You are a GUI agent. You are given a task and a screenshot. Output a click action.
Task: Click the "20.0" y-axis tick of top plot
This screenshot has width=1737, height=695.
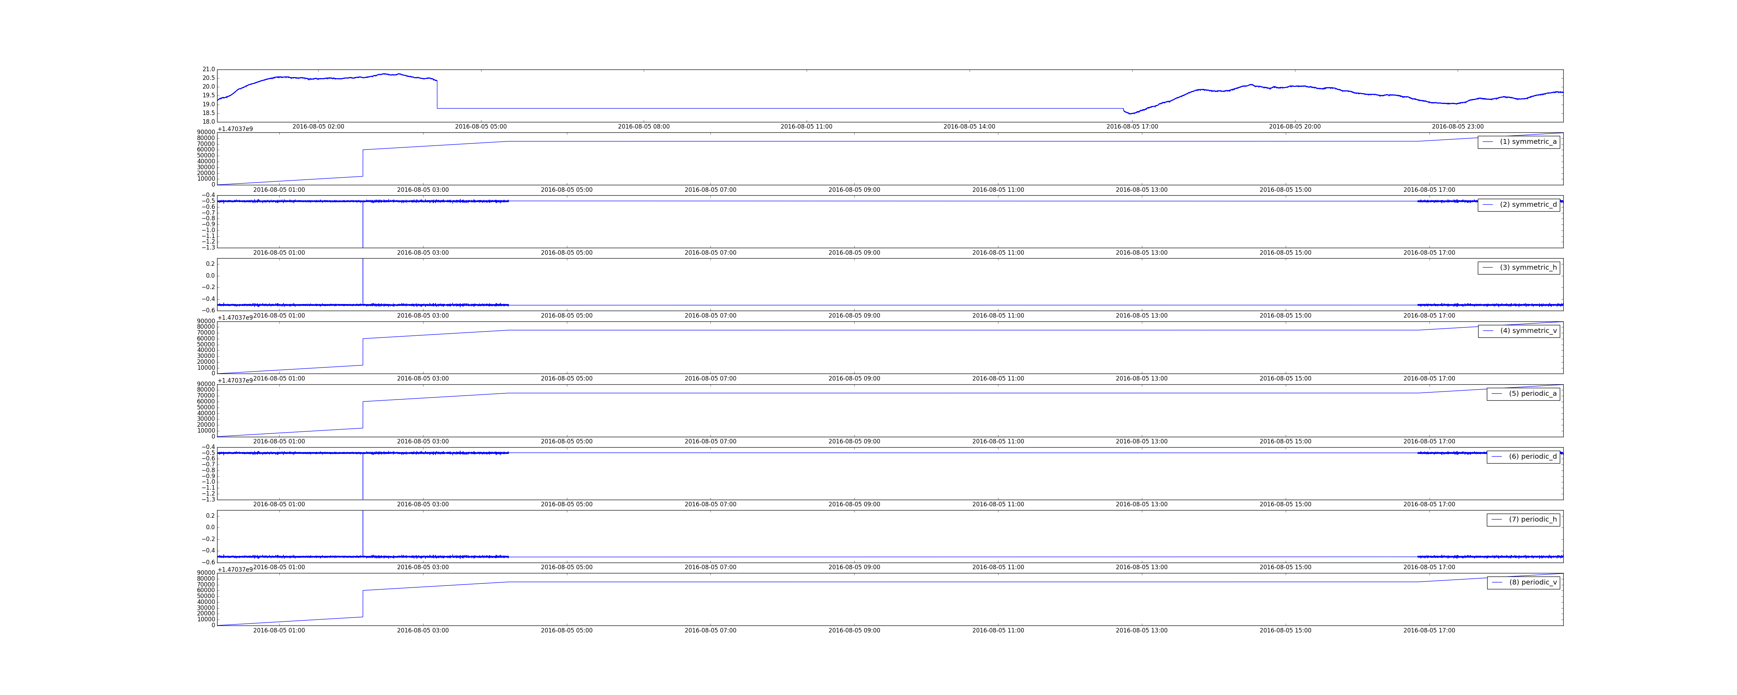[x=208, y=87]
